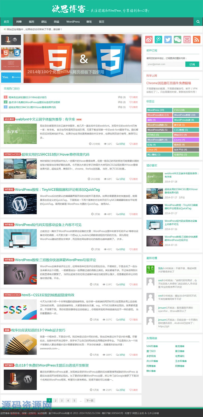The image size is (203, 417).
Task: Open post title WordPress短代码实现移动设备上内容不可见
Action: click(48, 225)
